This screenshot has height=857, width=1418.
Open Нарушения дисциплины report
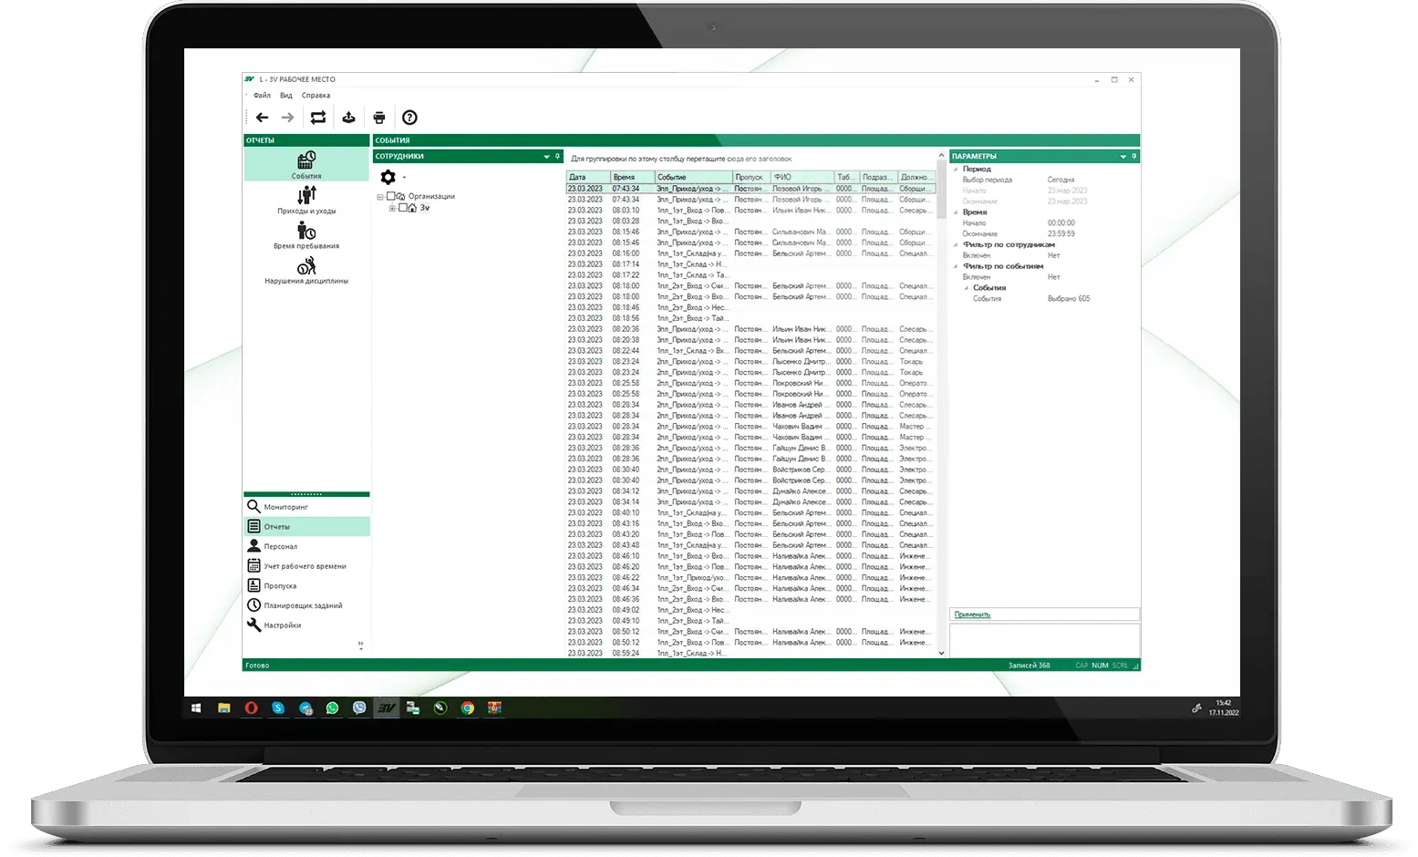[306, 271]
